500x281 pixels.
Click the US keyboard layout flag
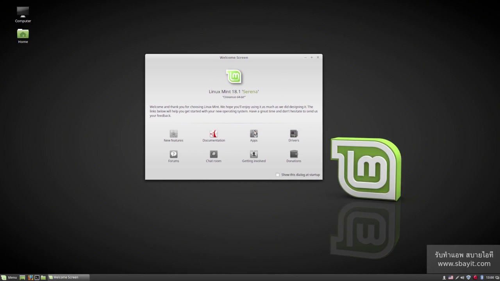click(451, 277)
